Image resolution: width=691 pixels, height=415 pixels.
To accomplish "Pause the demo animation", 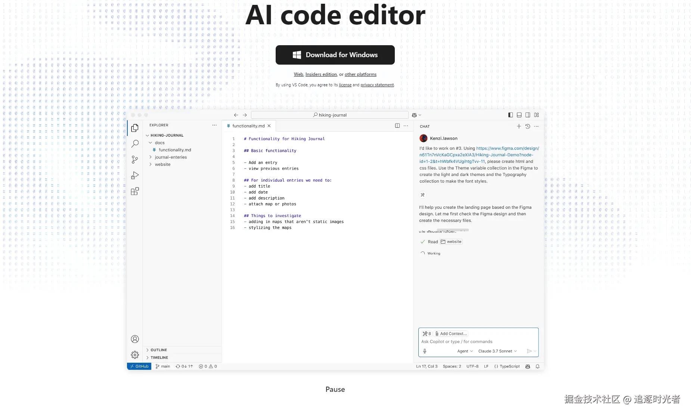I will [x=335, y=389].
